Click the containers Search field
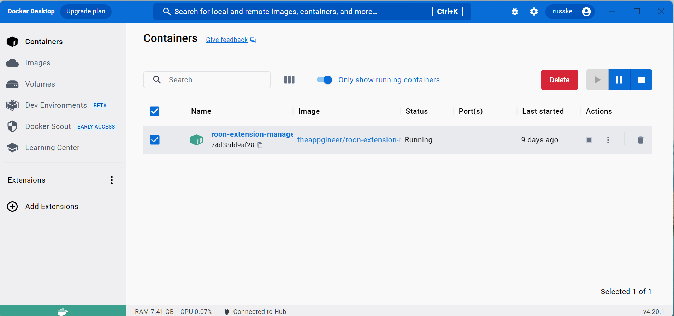 click(x=212, y=80)
